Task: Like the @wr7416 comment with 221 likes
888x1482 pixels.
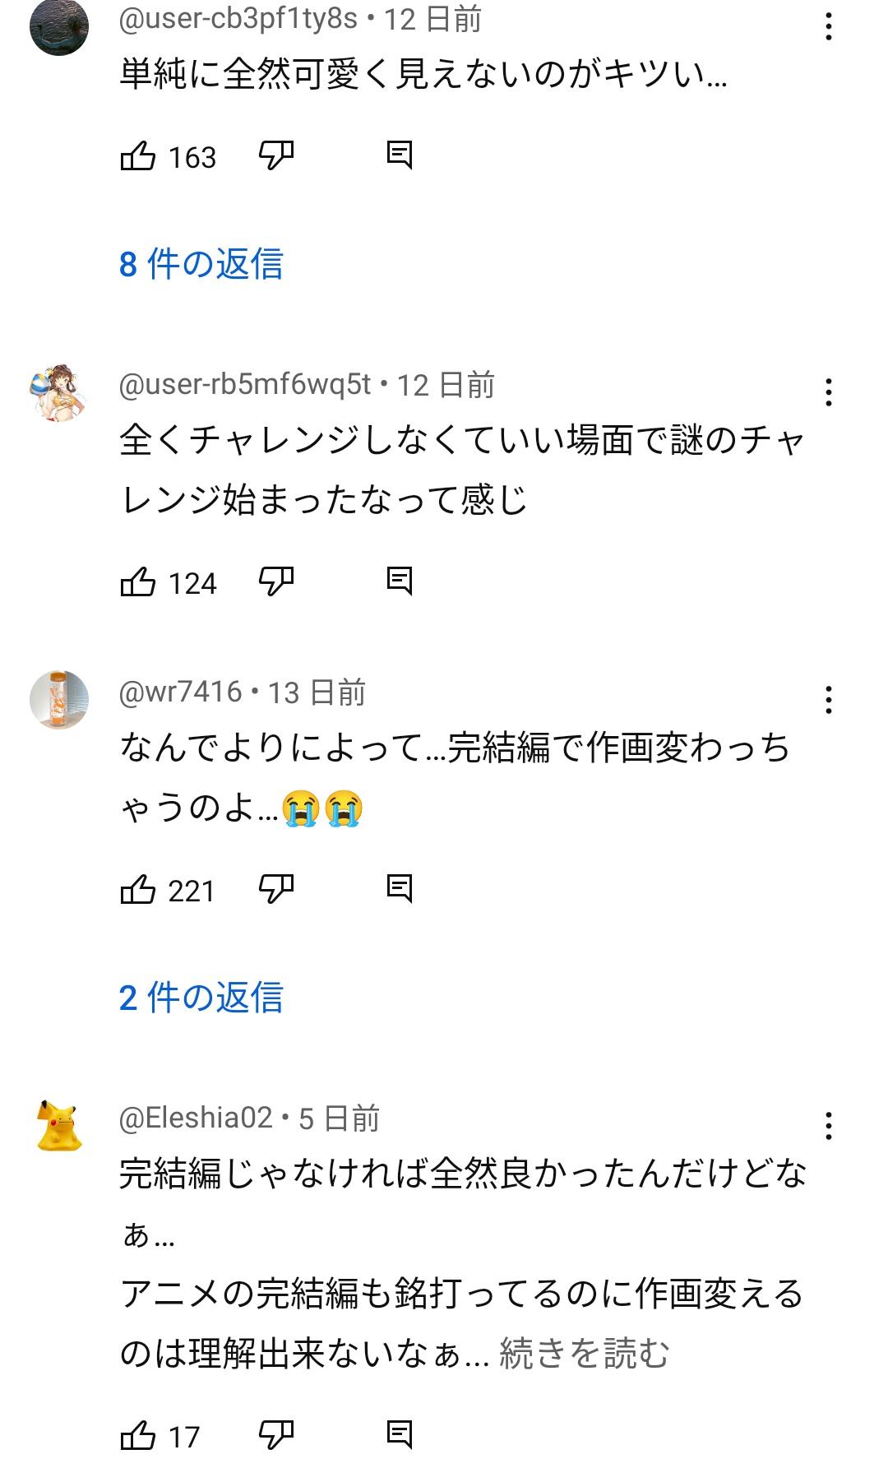Action: point(138,889)
